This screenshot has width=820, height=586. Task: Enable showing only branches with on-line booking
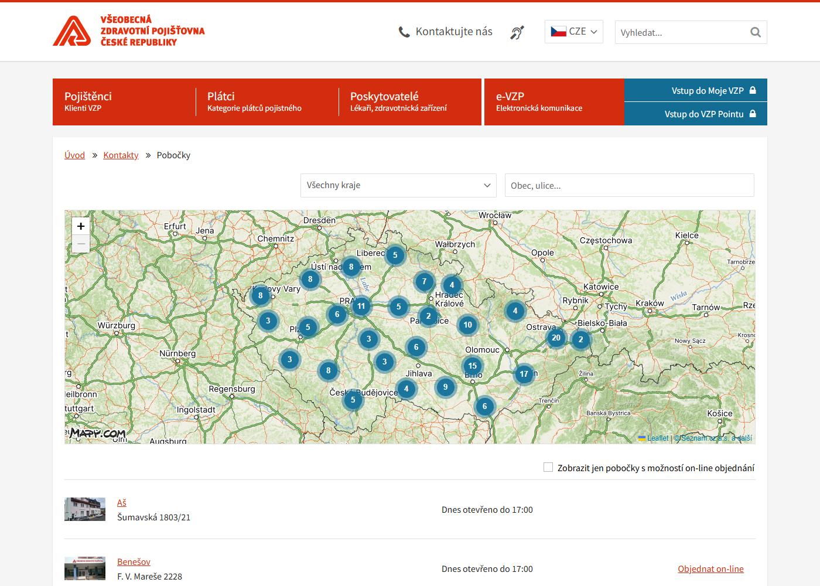coord(548,467)
